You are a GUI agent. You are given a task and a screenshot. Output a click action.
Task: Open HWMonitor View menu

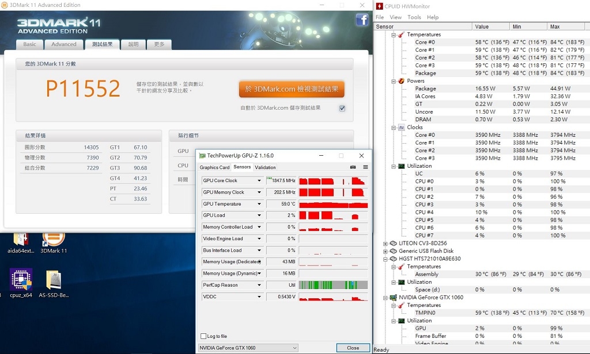395,17
